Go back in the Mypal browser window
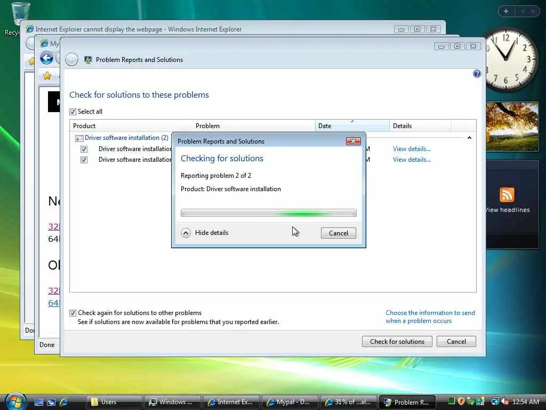546x410 pixels. 47,58
